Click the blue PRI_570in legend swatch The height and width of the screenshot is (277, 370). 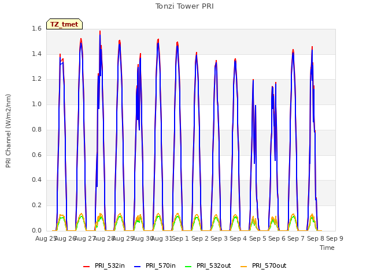(x=137, y=267)
